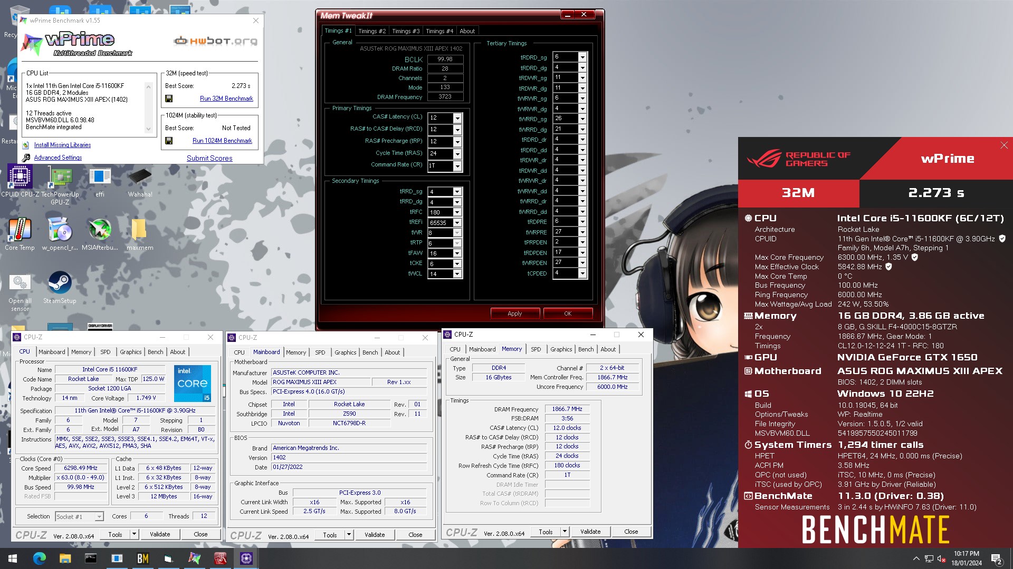
Task: Open CPUID CPU-Z desktop shortcut
Action: [x=20, y=182]
